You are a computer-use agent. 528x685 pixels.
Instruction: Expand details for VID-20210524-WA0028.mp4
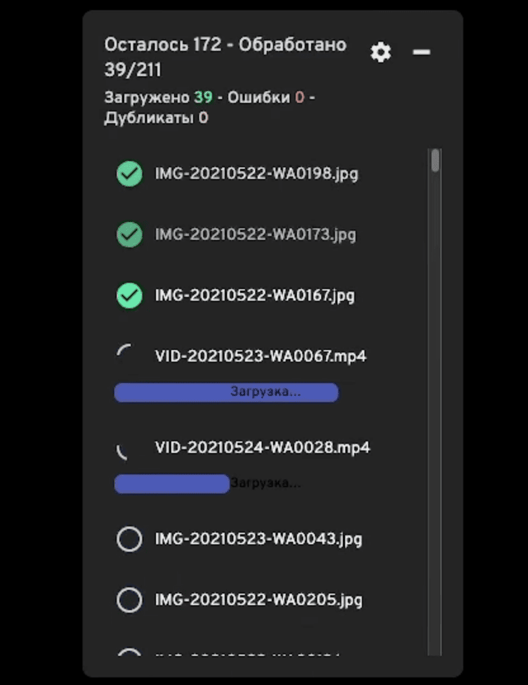tap(263, 447)
